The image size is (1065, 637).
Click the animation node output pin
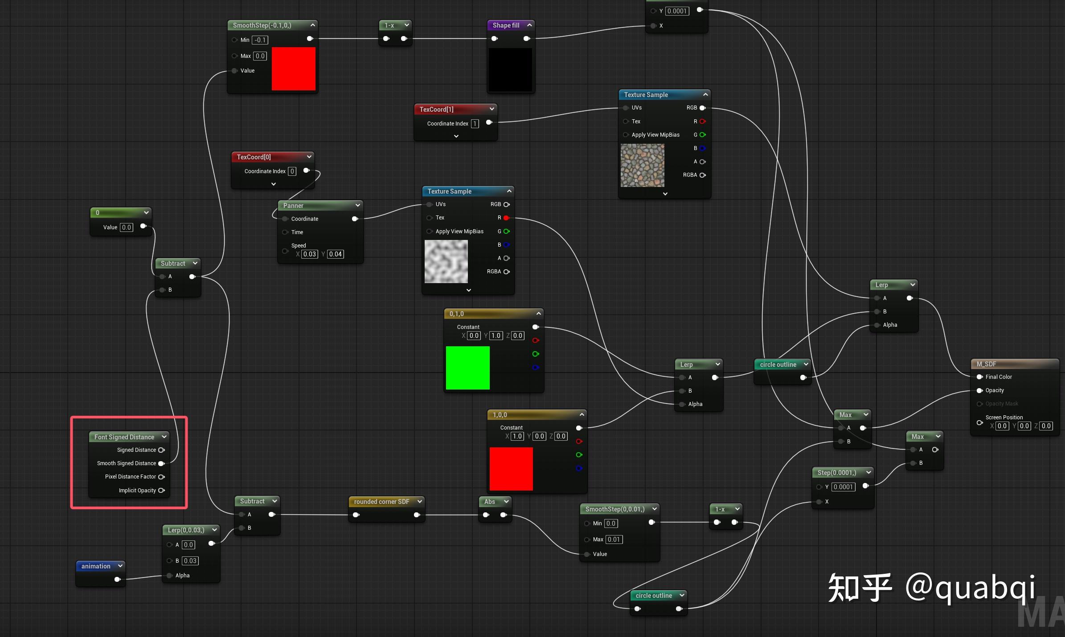tap(117, 579)
